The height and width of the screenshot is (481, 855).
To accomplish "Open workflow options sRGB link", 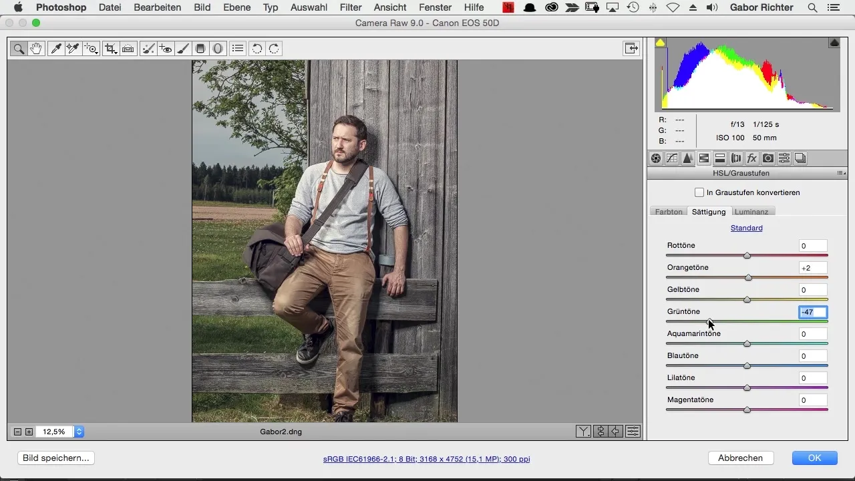I will pos(426,459).
